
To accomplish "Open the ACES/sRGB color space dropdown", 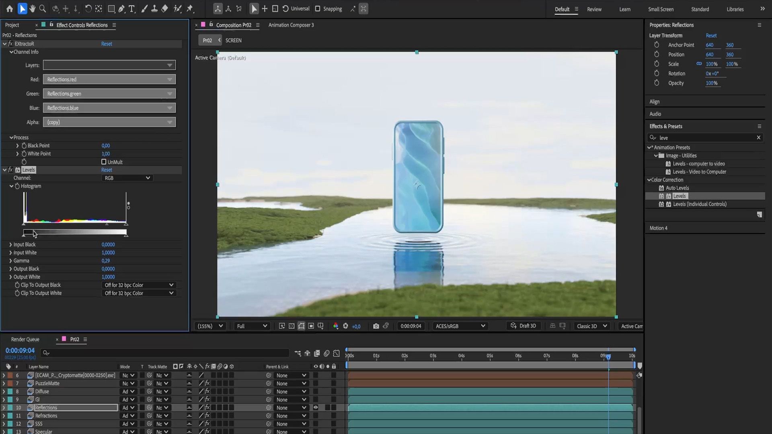I will [x=460, y=326].
